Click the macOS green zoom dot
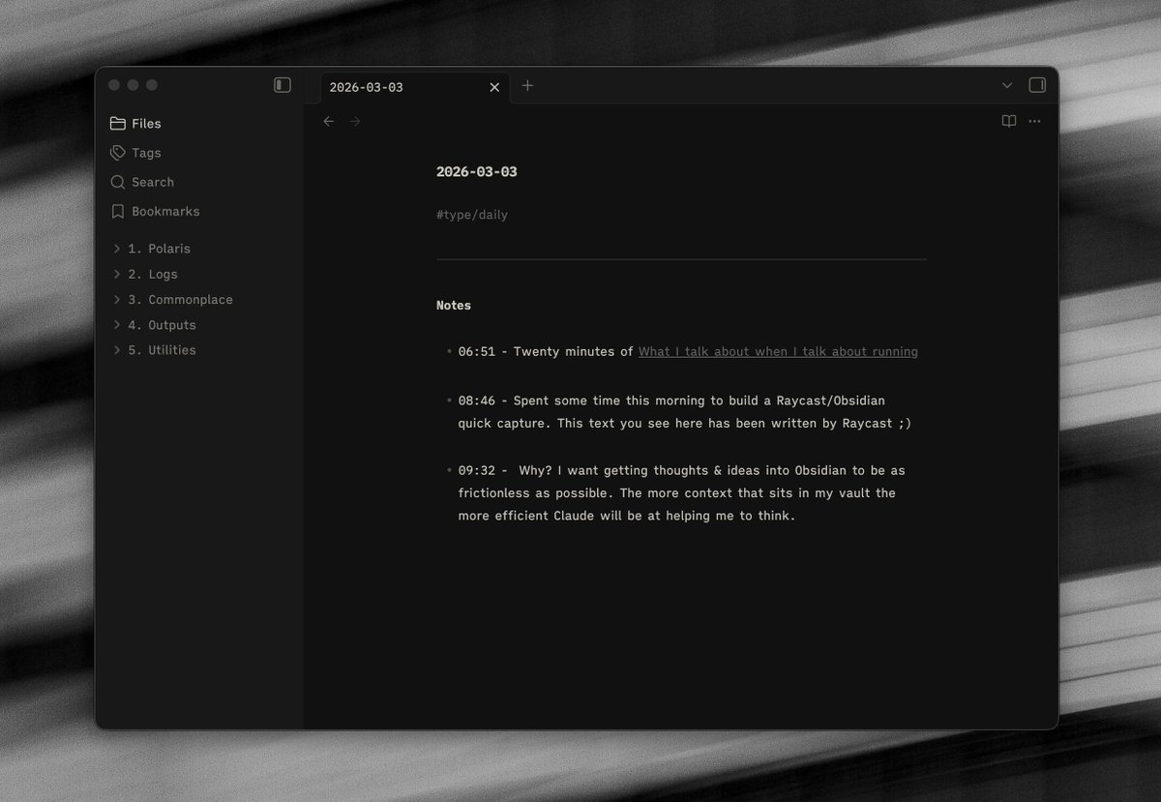 (x=152, y=85)
